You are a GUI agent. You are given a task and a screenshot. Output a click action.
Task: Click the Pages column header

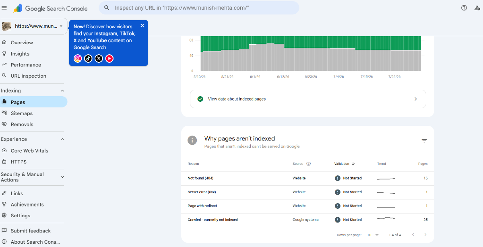(x=423, y=164)
